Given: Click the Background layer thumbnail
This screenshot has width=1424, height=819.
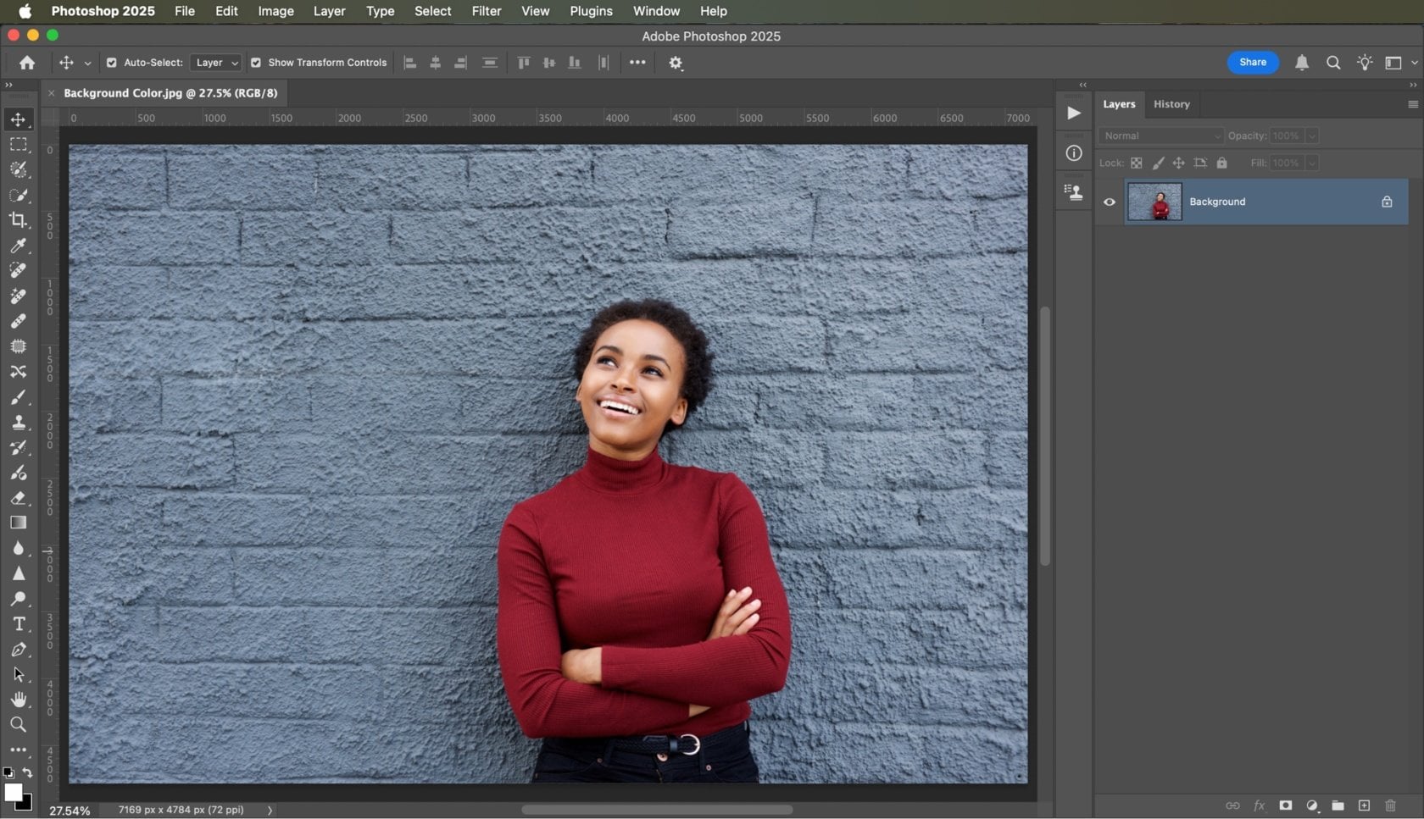Looking at the screenshot, I should [x=1154, y=202].
